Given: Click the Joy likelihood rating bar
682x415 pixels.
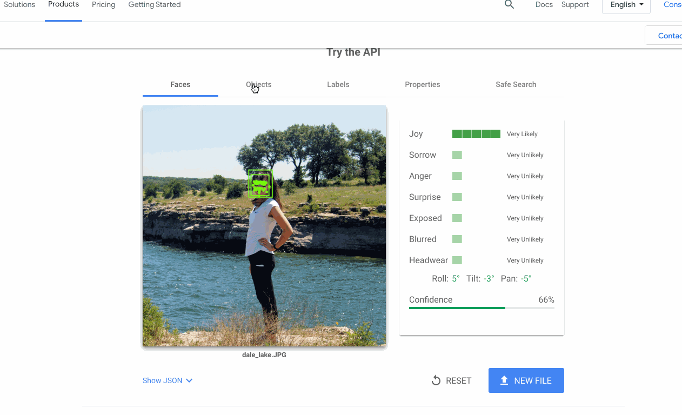Looking at the screenshot, I should pyautogui.click(x=476, y=133).
